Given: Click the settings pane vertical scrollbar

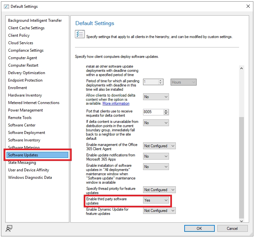Looking at the screenshot, I should pyautogui.click(x=241, y=163).
